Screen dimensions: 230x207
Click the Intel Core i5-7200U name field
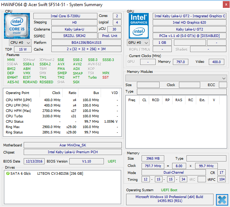pyautogui.click(x=65, y=16)
